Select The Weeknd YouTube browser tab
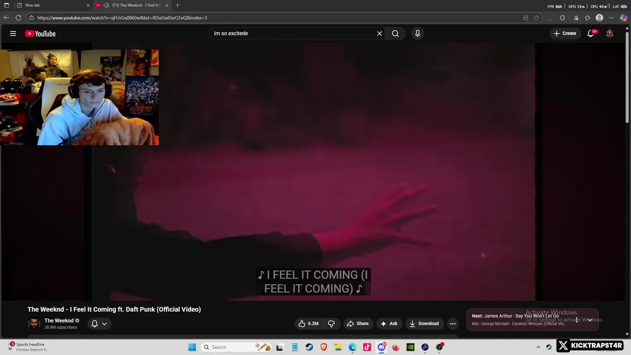The image size is (631, 355). (x=132, y=5)
